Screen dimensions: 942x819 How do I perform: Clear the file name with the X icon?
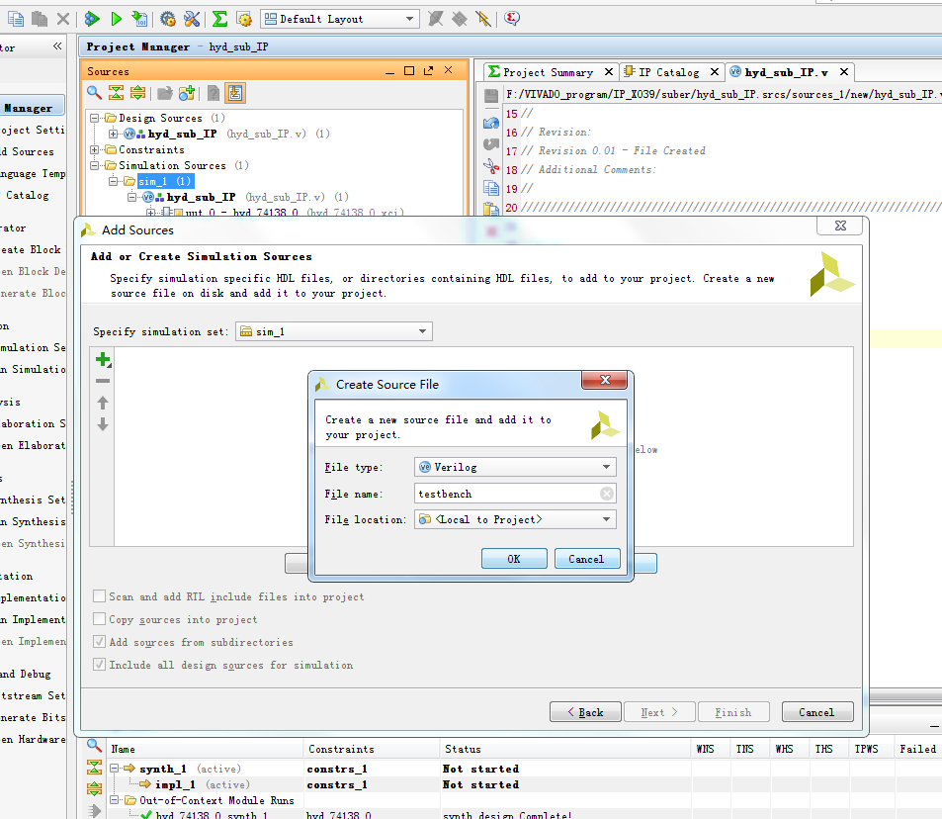point(607,494)
